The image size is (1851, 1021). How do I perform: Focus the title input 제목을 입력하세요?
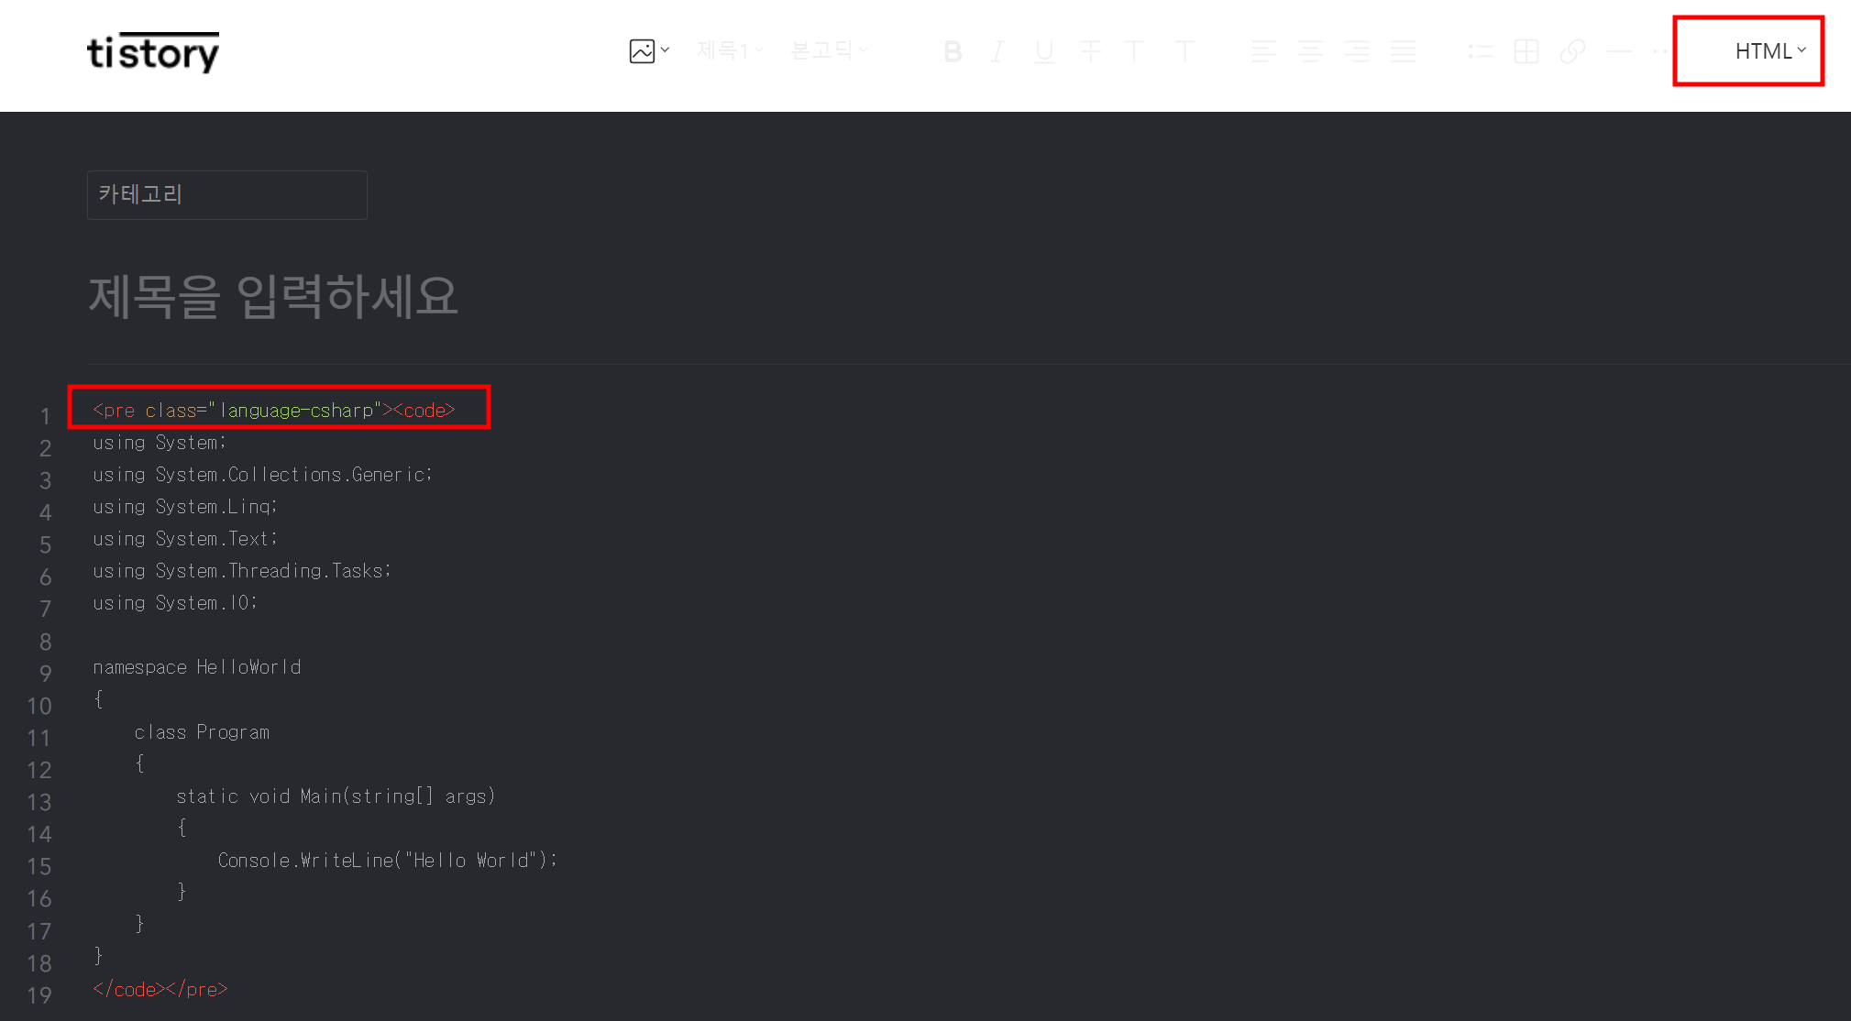click(x=273, y=295)
